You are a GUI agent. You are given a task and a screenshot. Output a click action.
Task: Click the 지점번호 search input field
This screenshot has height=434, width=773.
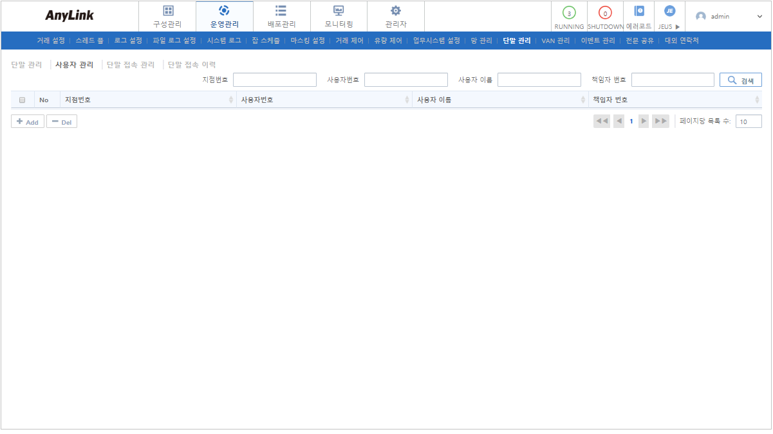coord(275,79)
